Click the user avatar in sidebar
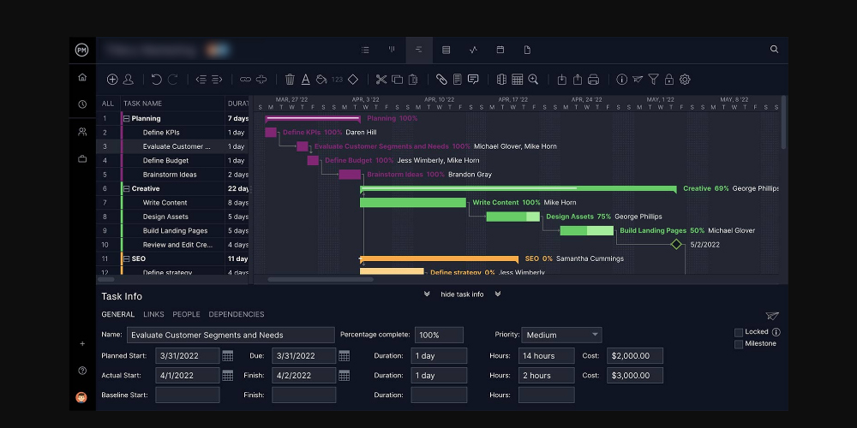Image resolution: width=857 pixels, height=428 pixels. [81, 397]
